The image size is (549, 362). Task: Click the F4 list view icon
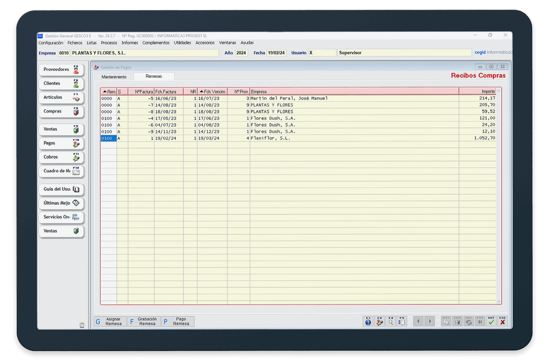click(x=401, y=321)
